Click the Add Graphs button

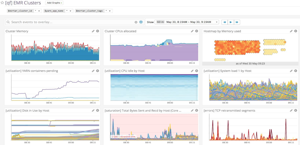[54, 3]
